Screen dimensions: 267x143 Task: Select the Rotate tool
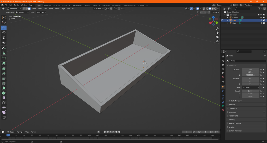pyautogui.click(x=4, y=33)
